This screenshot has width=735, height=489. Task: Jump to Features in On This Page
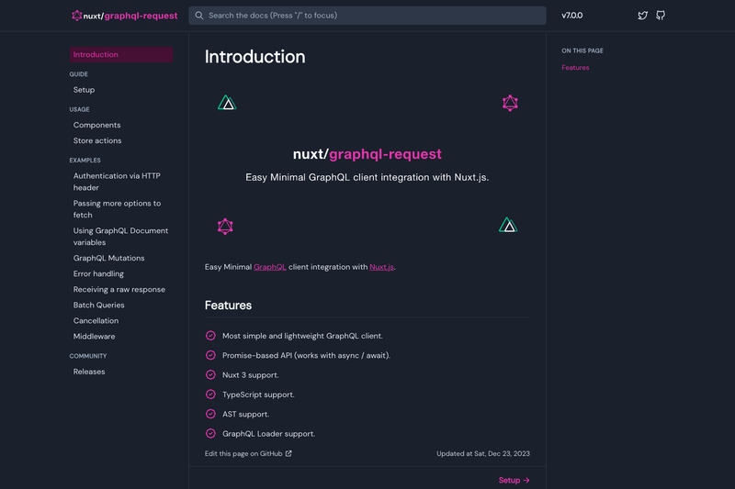(575, 67)
